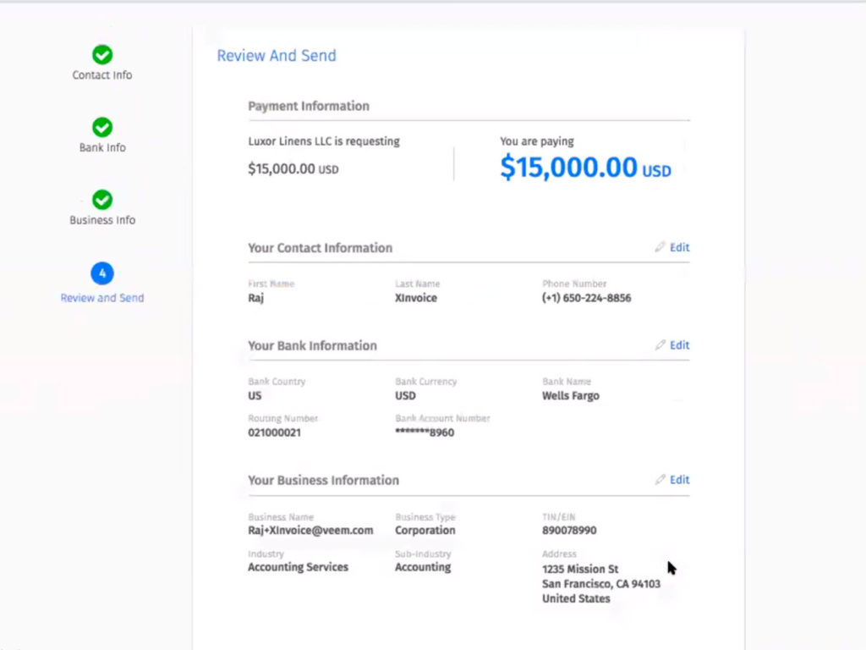Click the pencil icon beside Contact Information Edit
This screenshot has height=650, width=866.
pyautogui.click(x=660, y=247)
